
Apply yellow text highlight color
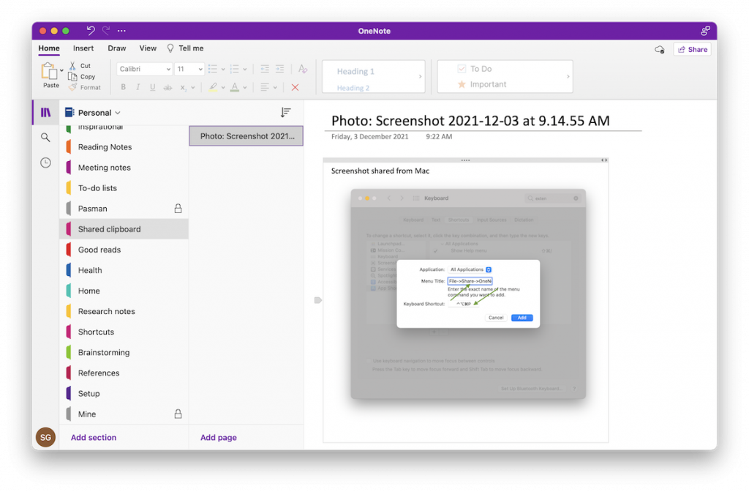213,87
